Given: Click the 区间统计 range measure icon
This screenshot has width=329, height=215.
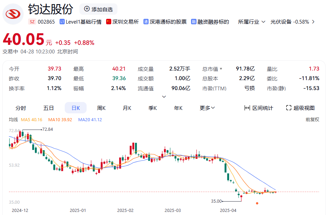Looking at the screenshot, I should 247,108.
